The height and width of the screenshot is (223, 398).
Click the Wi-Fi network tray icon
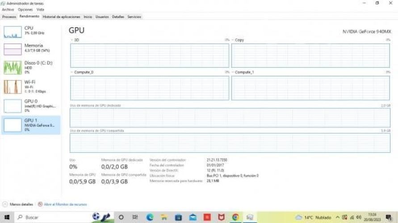[352, 218]
